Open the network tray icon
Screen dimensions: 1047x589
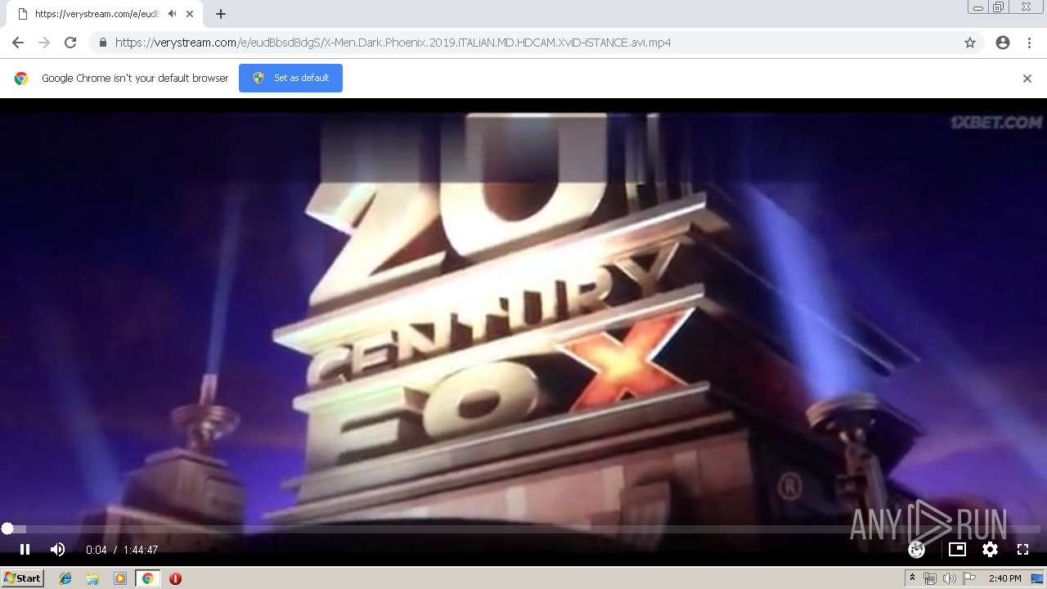coord(930,578)
